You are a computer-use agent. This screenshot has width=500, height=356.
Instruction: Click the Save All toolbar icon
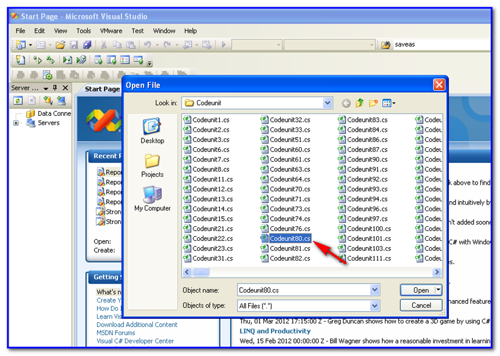pos(87,45)
